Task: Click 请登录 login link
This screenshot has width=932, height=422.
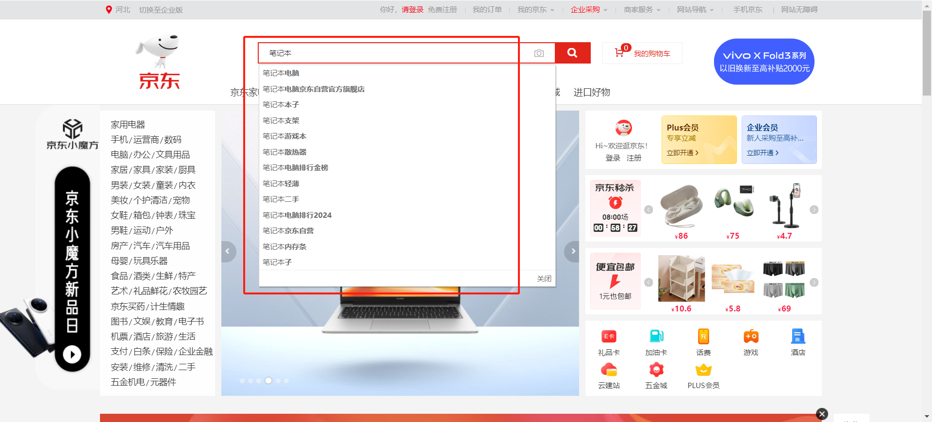Action: (412, 10)
